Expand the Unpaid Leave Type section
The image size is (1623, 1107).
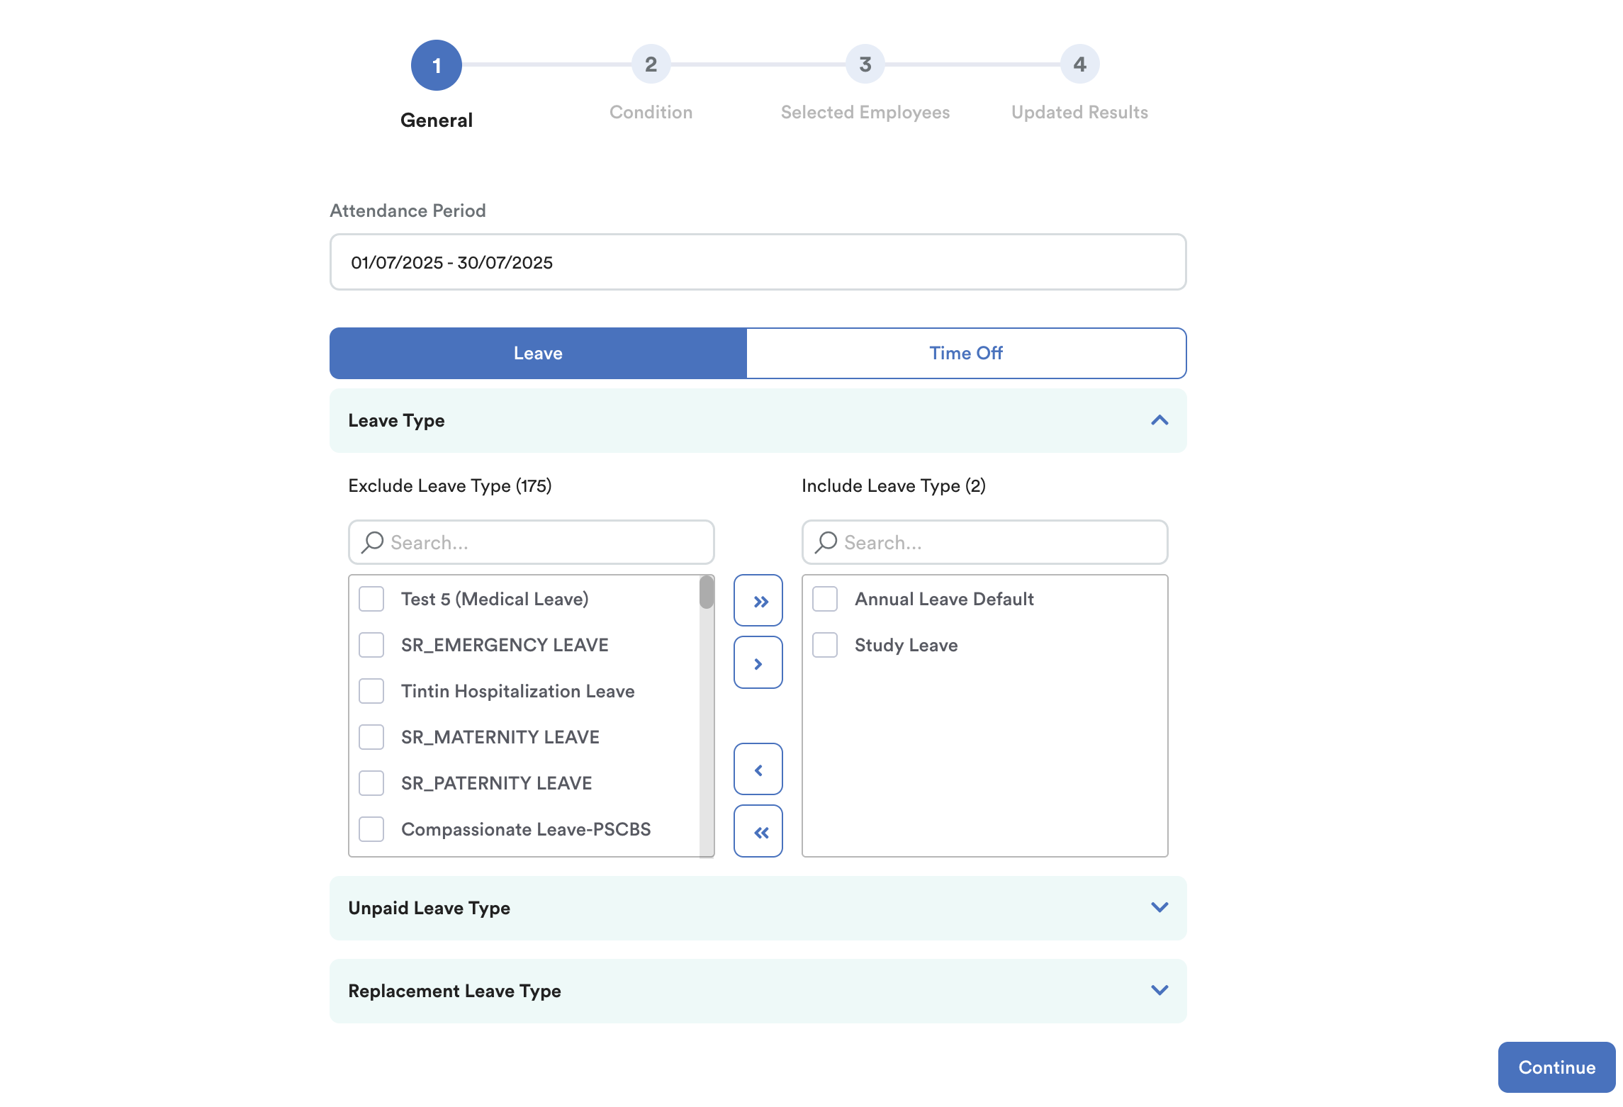coord(1159,908)
